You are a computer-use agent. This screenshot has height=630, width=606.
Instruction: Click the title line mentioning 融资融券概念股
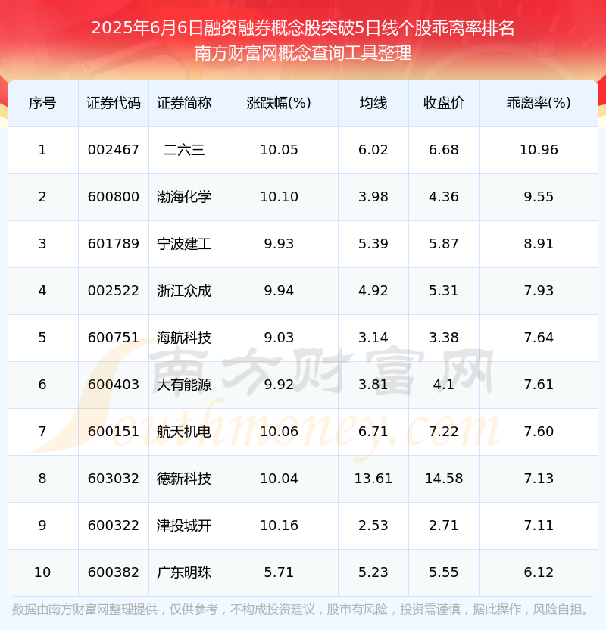pos(302,28)
